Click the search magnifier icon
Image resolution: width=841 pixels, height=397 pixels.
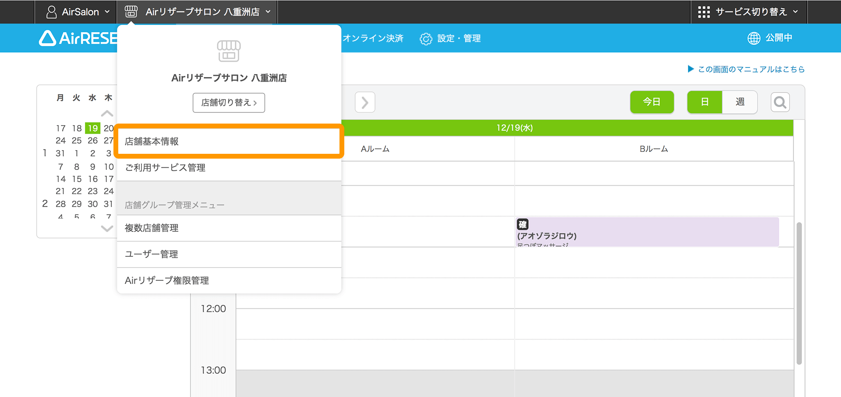click(780, 103)
